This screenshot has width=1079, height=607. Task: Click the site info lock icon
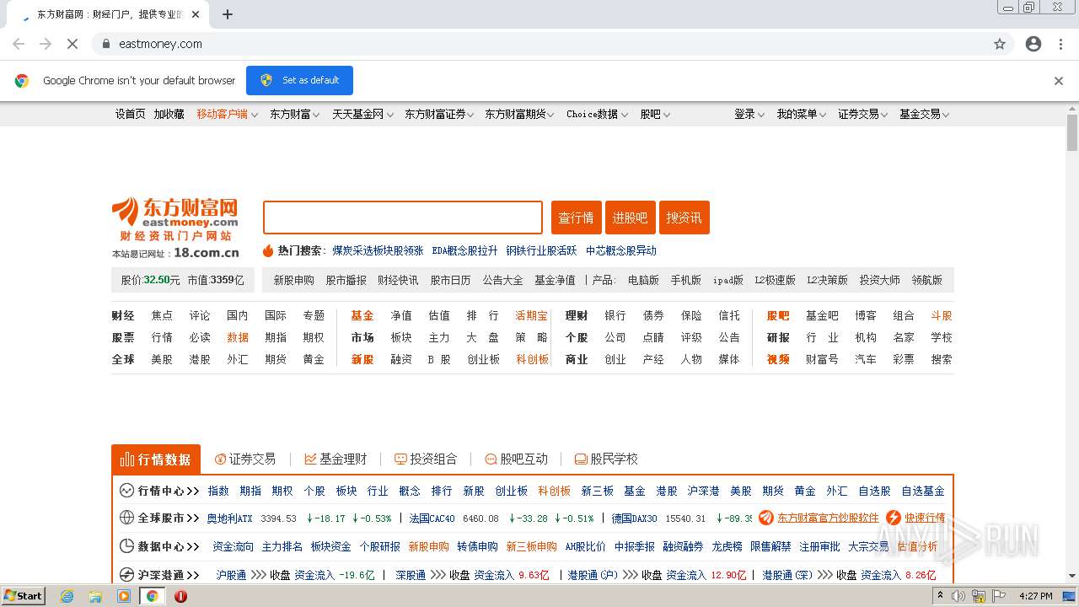pos(106,44)
